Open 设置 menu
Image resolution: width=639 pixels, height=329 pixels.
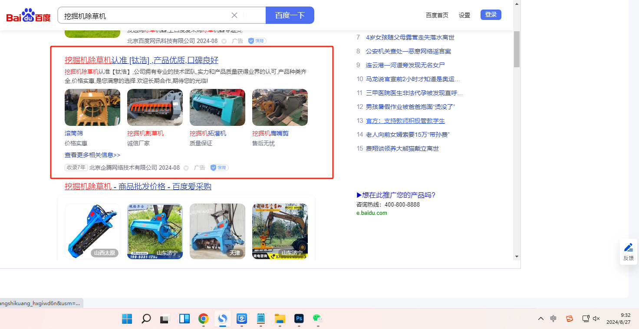pos(464,15)
